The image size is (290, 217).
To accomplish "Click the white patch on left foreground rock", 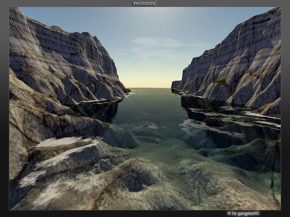I will point(62,141).
